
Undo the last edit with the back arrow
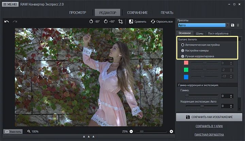click(x=6, y=21)
